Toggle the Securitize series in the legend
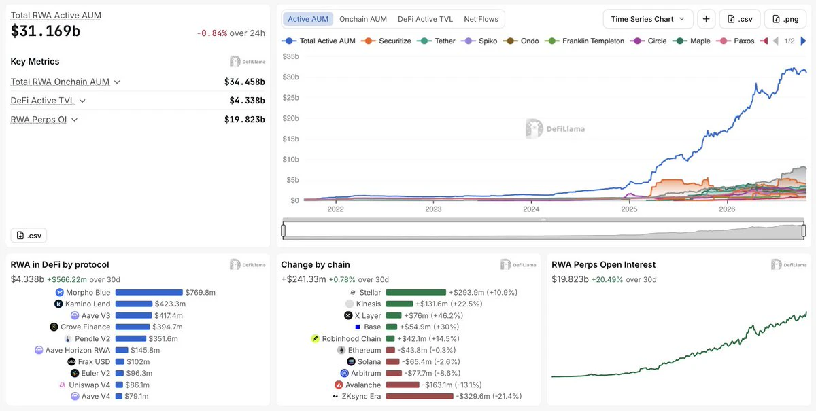This screenshot has width=816, height=411. click(x=386, y=41)
